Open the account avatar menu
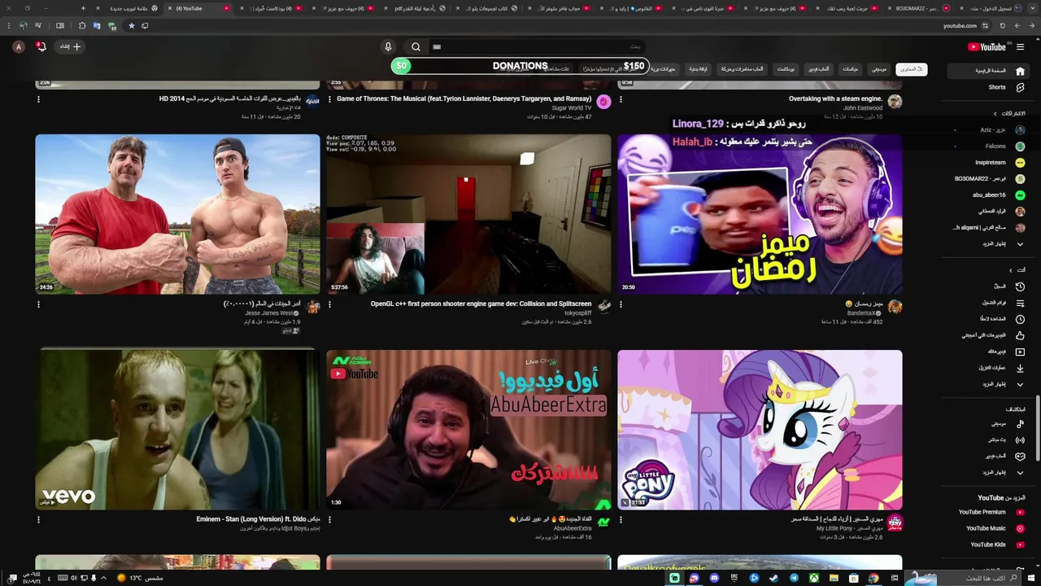 [x=18, y=46]
